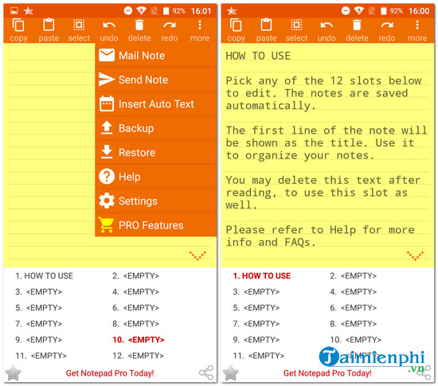This screenshot has height=386, width=438.
Task: Tap undo icon in right screen toolbar
Action: point(327,25)
